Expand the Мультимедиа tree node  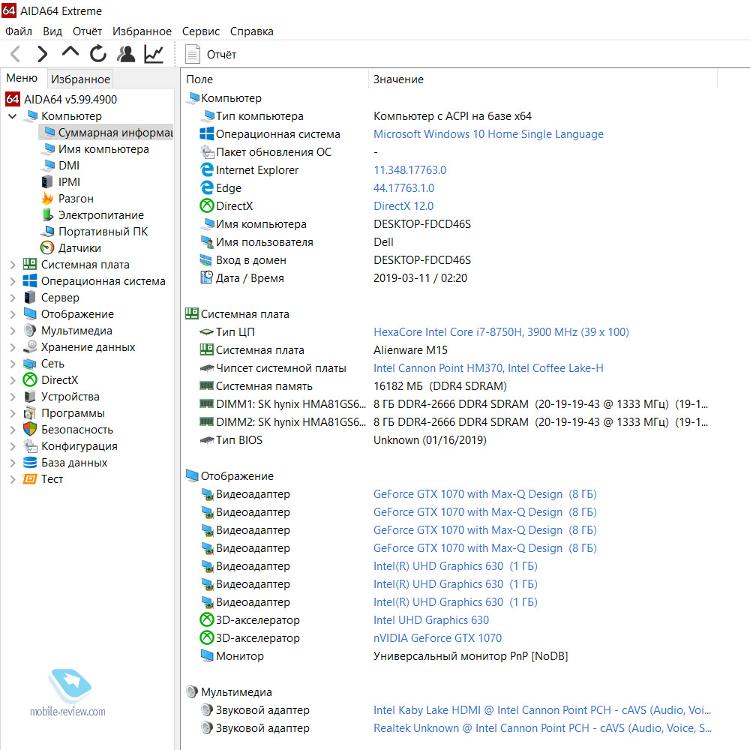pyautogui.click(x=13, y=331)
